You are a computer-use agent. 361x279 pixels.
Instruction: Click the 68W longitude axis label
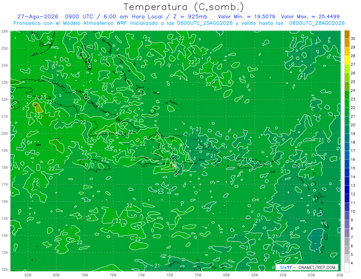(x=227, y=275)
